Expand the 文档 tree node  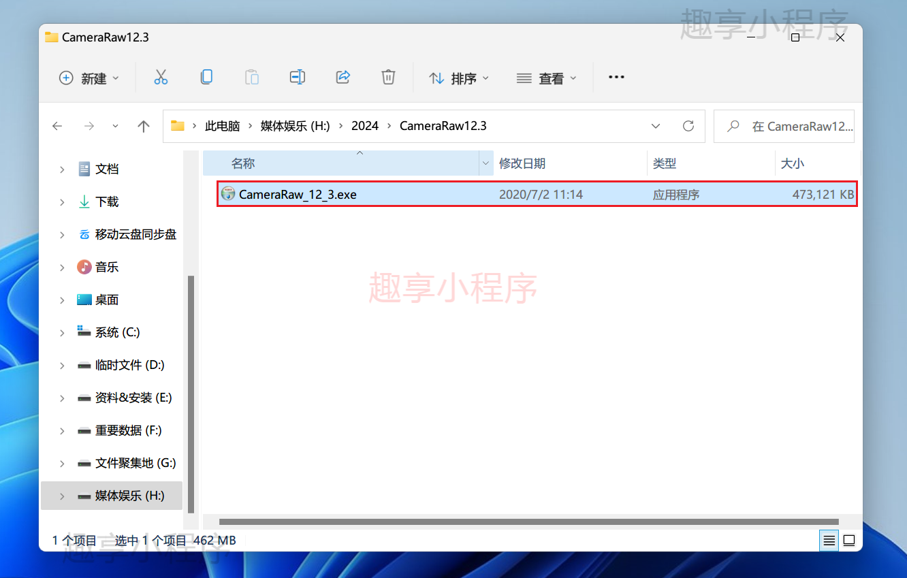tap(62, 169)
